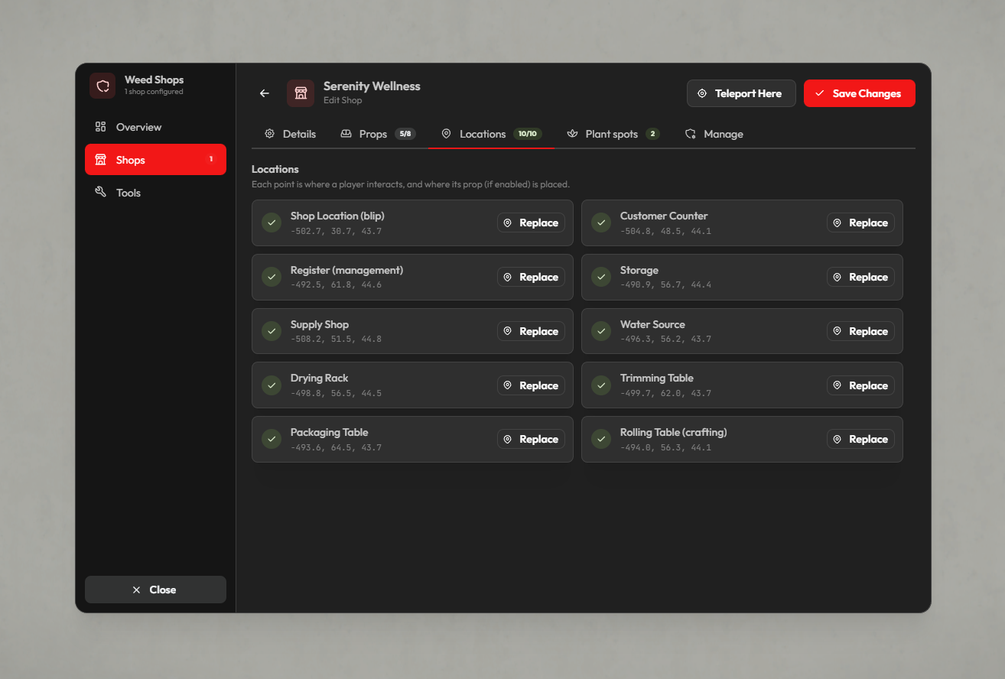Open the Plant spots tab
This screenshot has width=1005, height=679.
pos(613,134)
